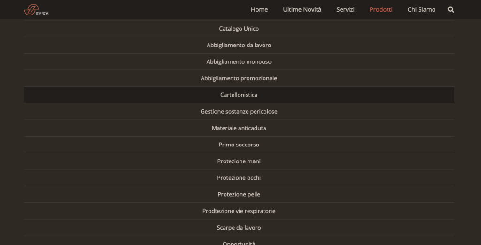Viewport: 481px width, 245px height.
Task: Open the search magnifier icon
Action: pos(450,9)
